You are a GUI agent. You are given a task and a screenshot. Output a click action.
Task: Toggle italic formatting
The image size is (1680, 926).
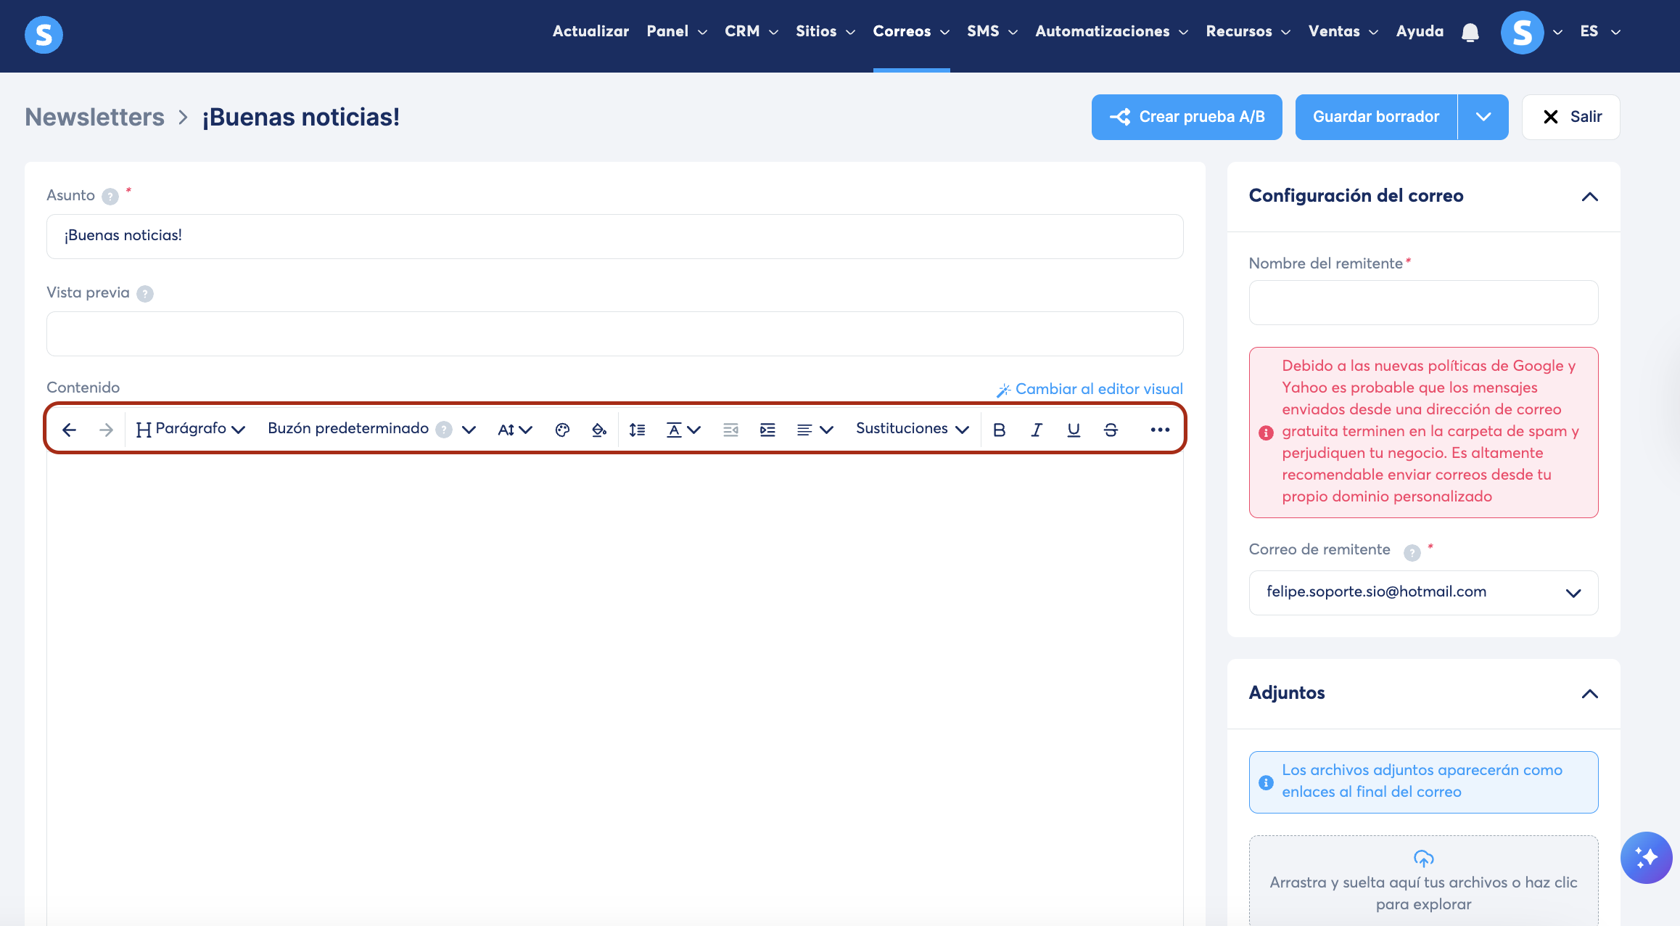tap(1036, 430)
